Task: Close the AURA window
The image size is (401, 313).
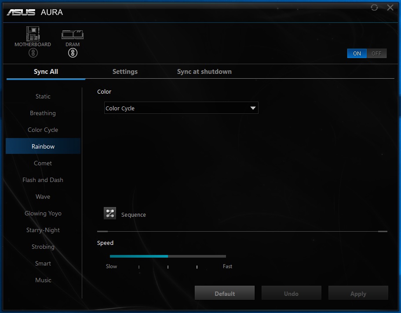Action: [390, 7]
